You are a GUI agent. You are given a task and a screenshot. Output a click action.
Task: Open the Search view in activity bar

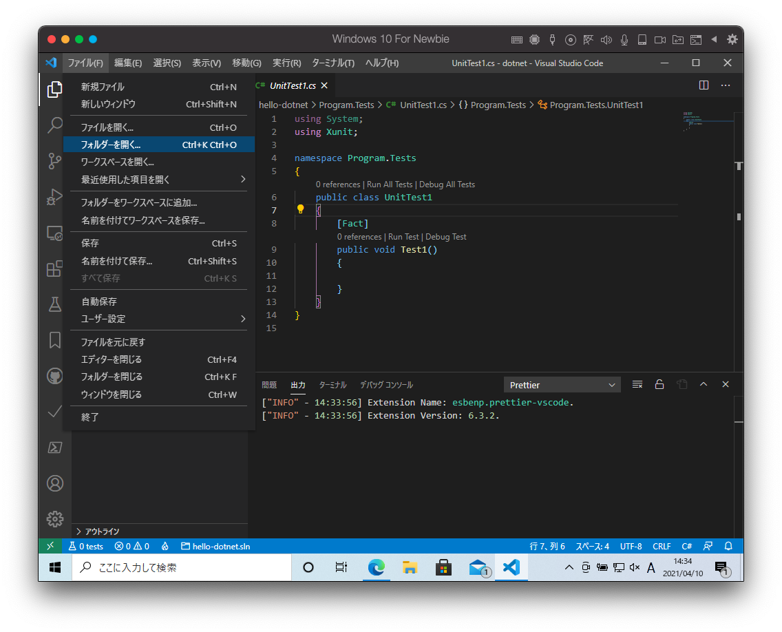(x=54, y=125)
